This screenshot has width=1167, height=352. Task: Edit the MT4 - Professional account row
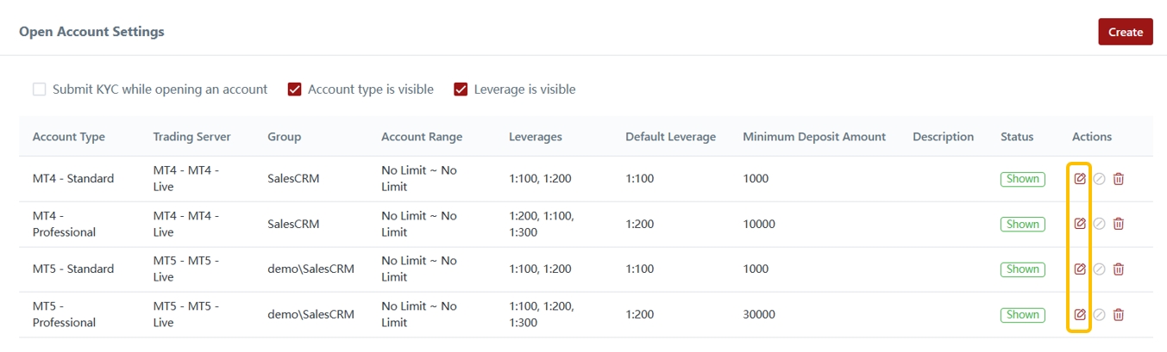(1080, 224)
